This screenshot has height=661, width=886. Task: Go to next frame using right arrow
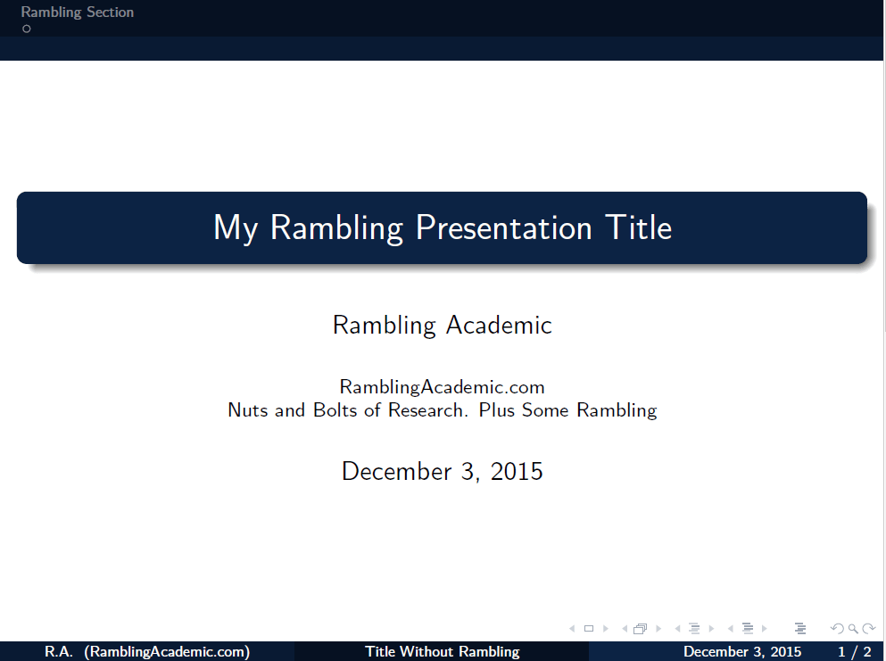[x=658, y=629]
